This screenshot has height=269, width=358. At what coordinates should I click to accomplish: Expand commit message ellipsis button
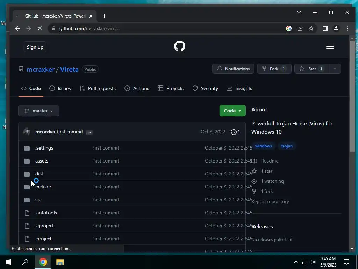[89, 132]
